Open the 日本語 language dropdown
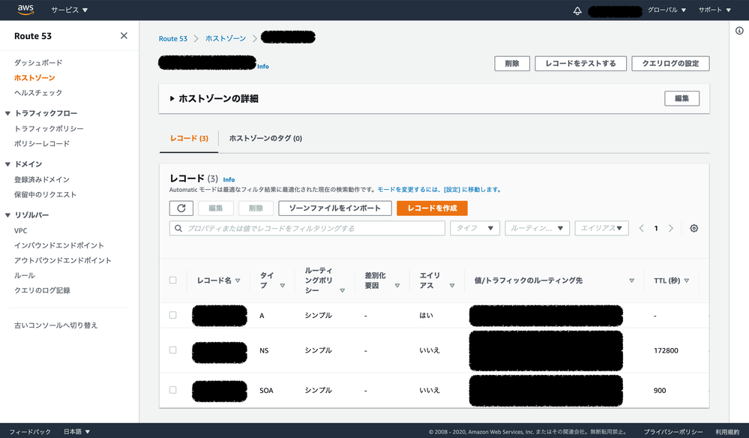Viewport: 749px width, 438px height. 77,432
